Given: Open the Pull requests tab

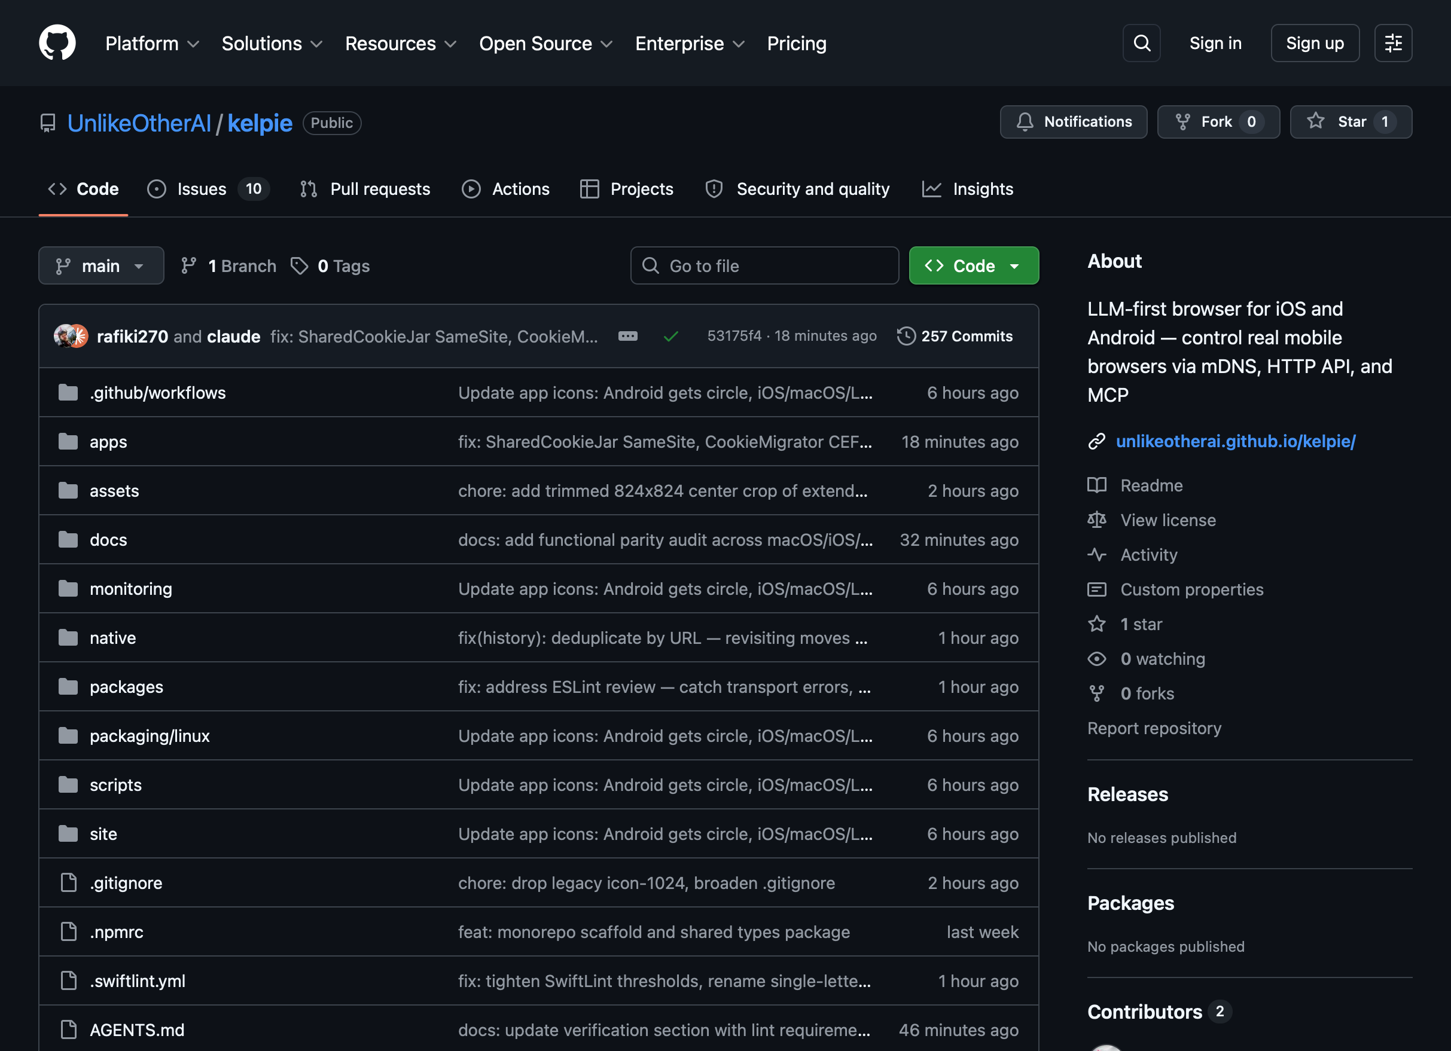Looking at the screenshot, I should tap(379, 188).
